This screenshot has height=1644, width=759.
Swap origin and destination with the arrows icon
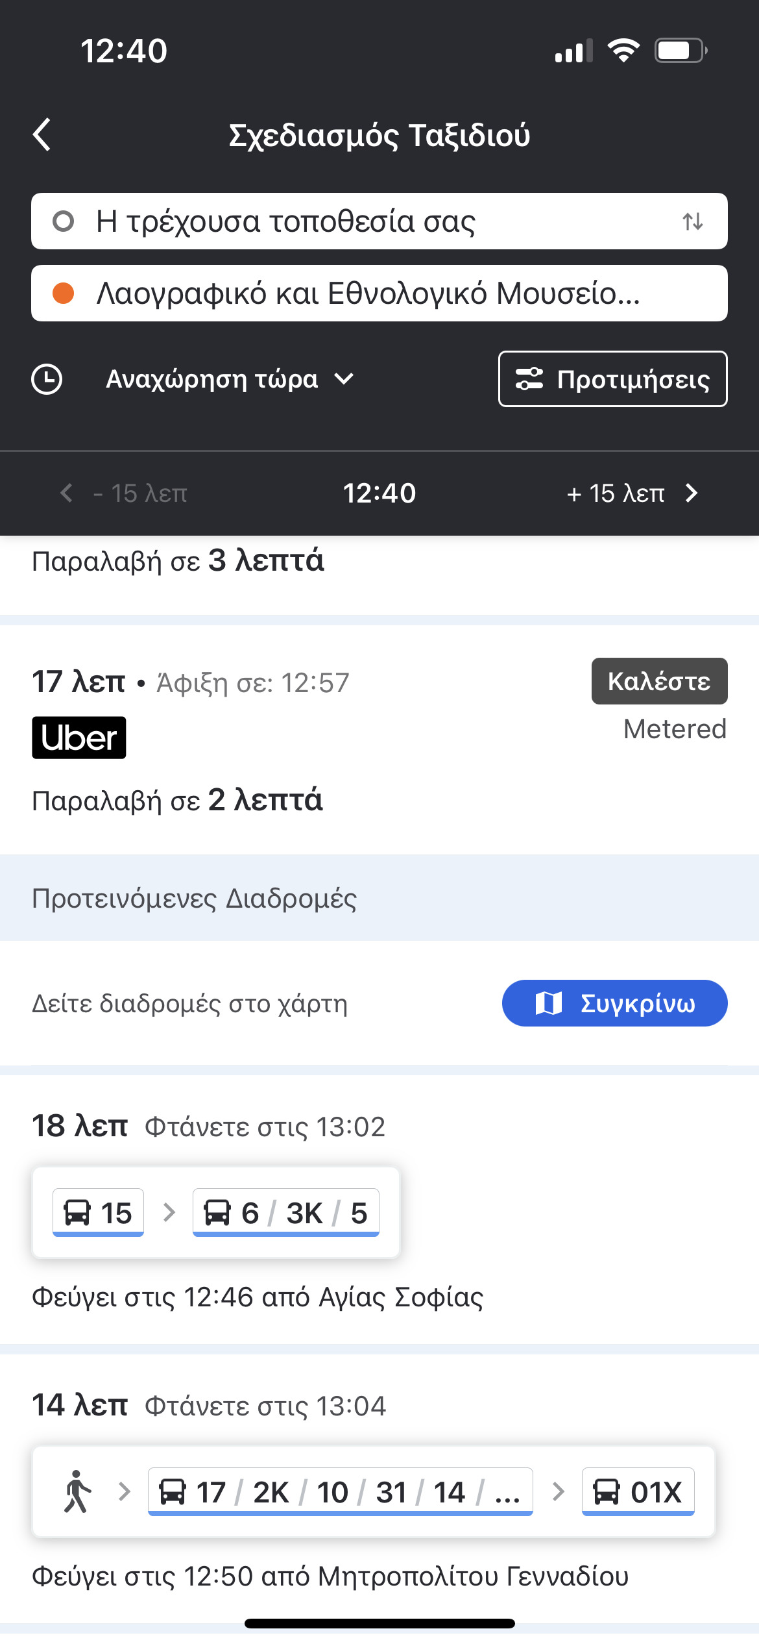692,222
